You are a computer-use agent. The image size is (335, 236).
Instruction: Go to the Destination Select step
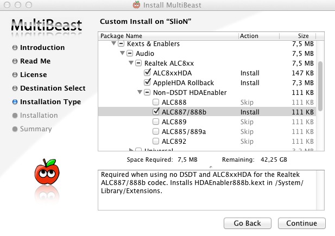[53, 88]
